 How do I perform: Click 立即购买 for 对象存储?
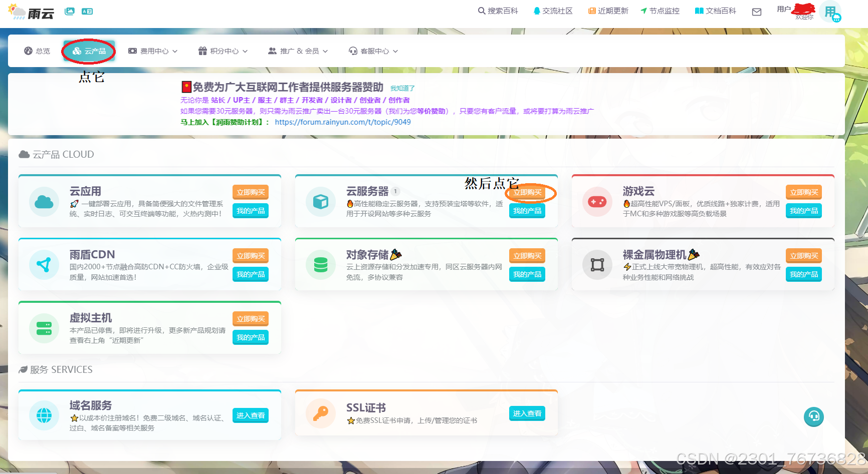[x=527, y=256]
